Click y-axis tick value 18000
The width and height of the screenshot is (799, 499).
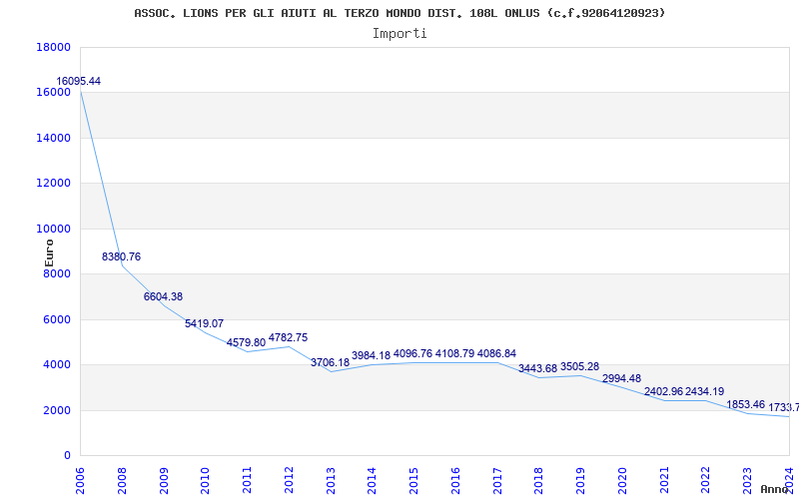coord(54,47)
